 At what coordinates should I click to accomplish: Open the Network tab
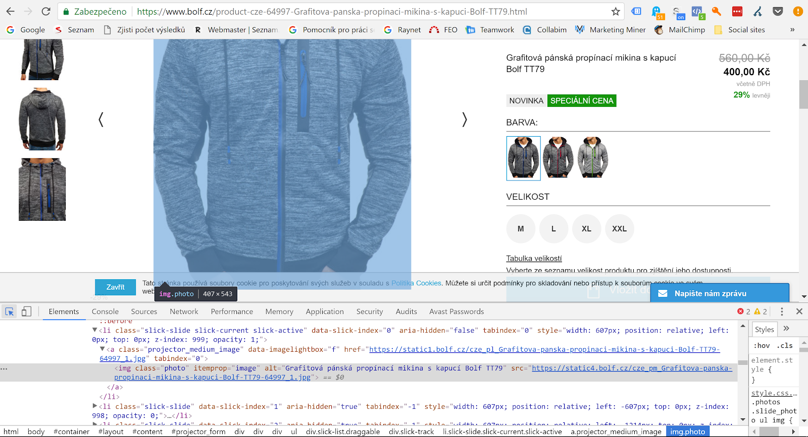[184, 311]
